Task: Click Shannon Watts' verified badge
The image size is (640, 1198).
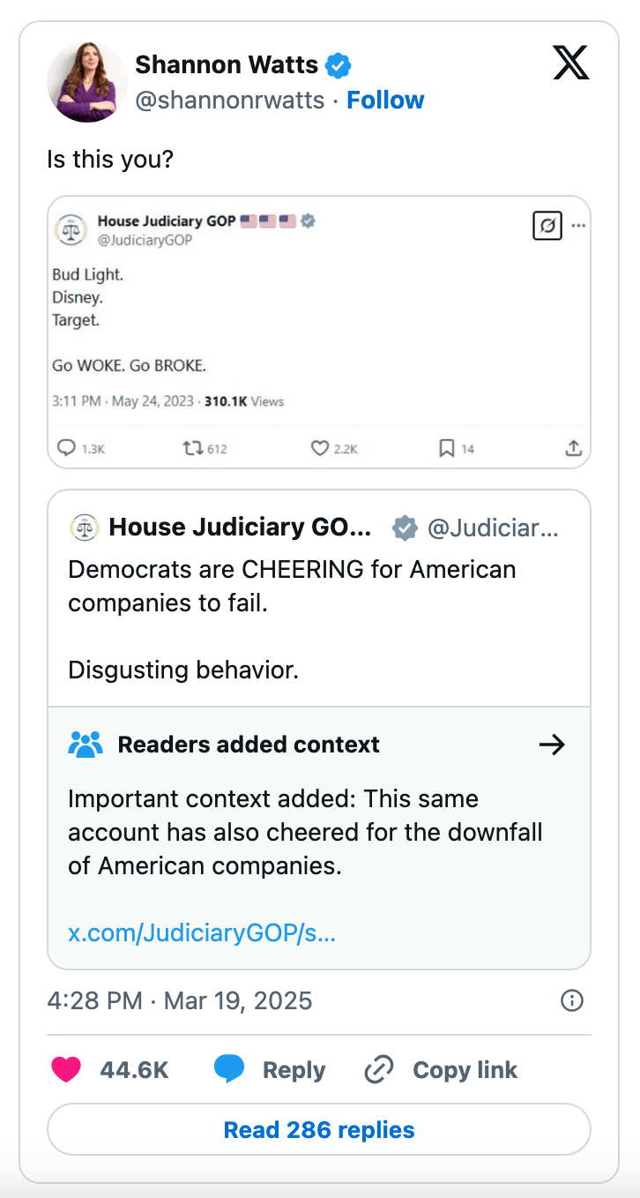Action: 339,64
